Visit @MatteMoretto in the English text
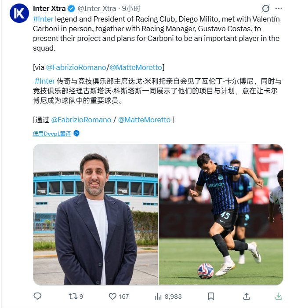Image resolution: width=290 pixels, height=308 pixels. pos(136,67)
